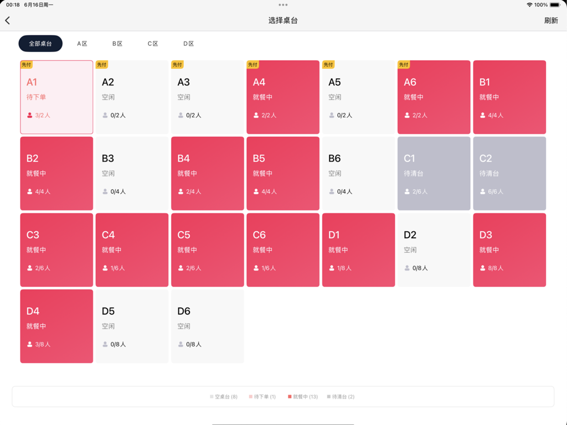Click the person icon on table B6
This screenshot has height=425, width=567.
pyautogui.click(x=331, y=192)
